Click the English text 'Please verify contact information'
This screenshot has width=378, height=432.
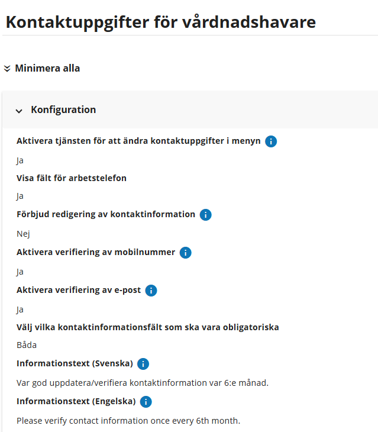click(128, 421)
